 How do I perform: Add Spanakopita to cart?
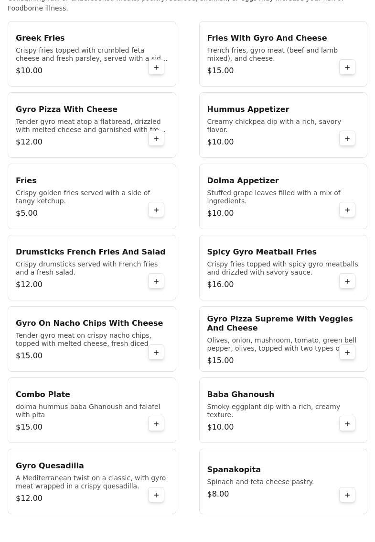point(347,495)
